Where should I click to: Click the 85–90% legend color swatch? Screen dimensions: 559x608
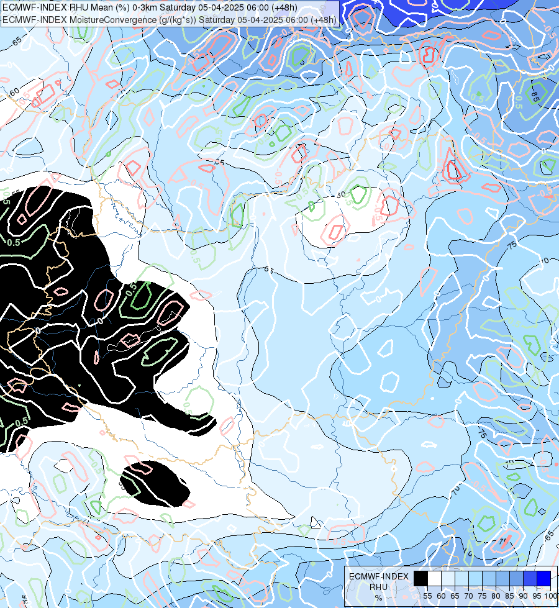point(516,578)
